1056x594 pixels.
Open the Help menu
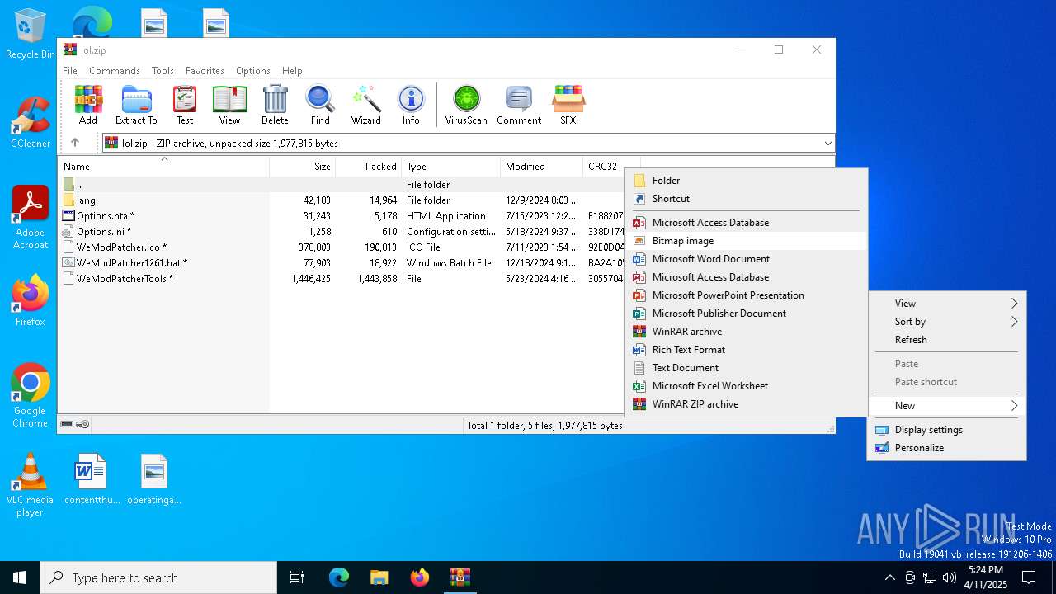292,71
